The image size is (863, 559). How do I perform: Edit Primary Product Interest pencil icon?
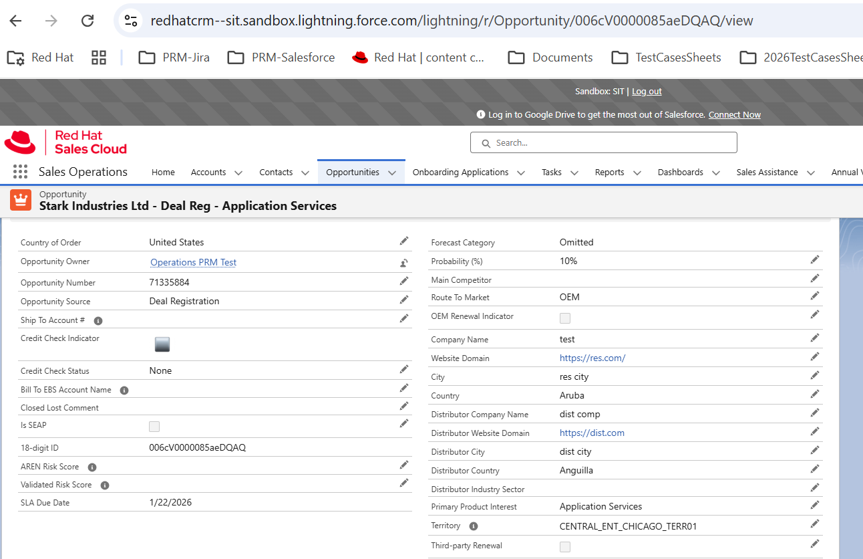[815, 505]
